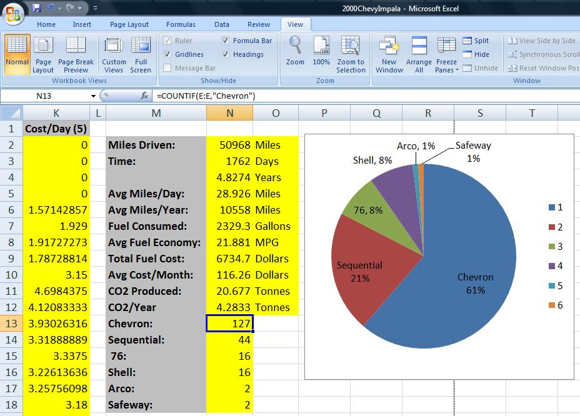Click the 'Safeway 1%' data label
This screenshot has width=580, height=416.
coord(473,152)
